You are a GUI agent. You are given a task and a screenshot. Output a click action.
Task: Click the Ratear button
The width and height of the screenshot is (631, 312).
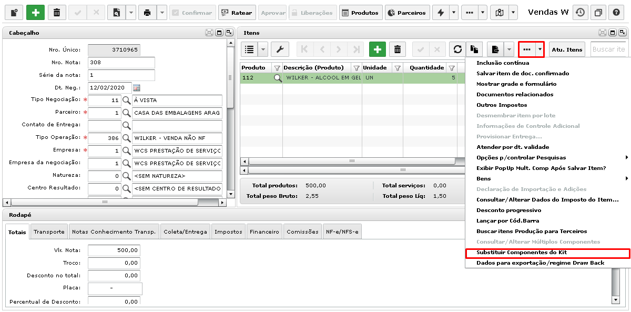tap(237, 13)
